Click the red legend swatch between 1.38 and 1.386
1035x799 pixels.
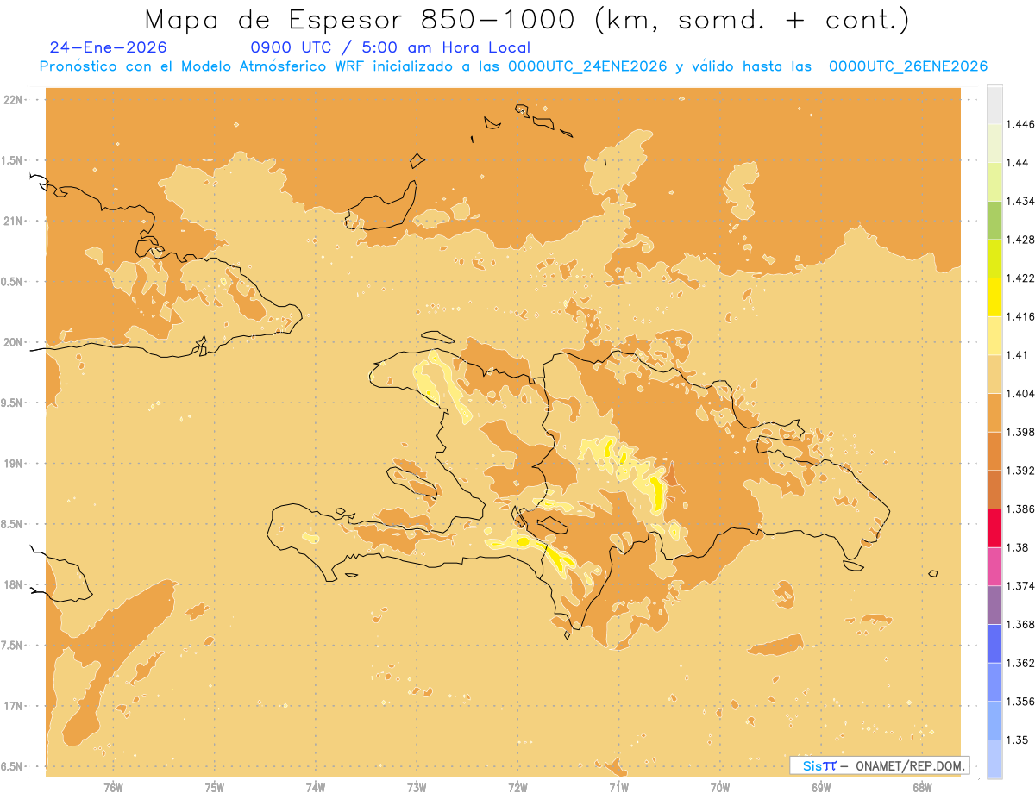click(x=994, y=528)
